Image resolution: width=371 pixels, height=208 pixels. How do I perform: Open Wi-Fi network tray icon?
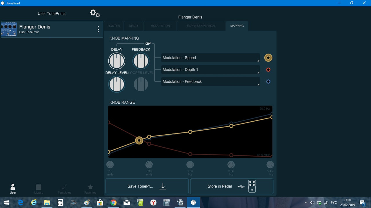pos(326,203)
